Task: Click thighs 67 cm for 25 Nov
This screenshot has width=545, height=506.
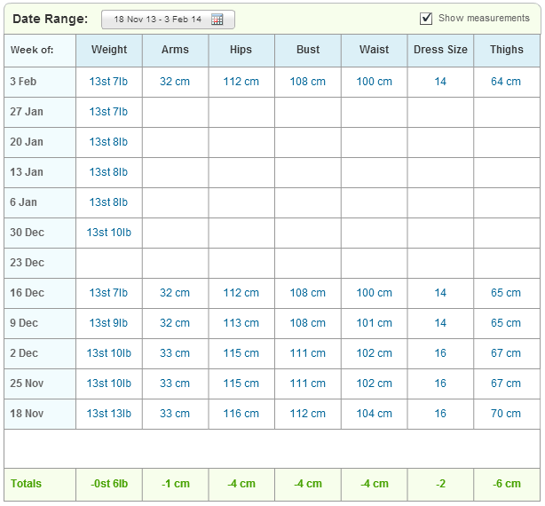Action: coord(506,383)
